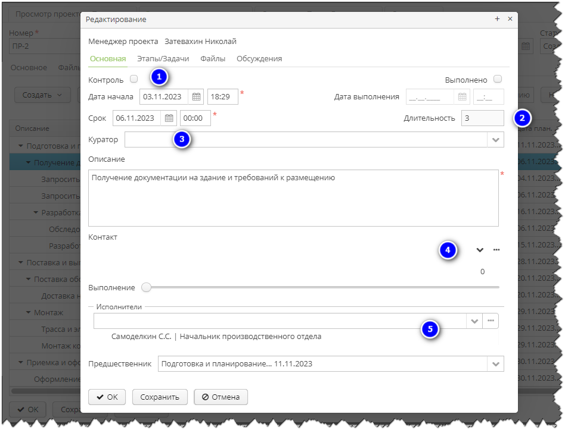This screenshot has width=568, height=433.
Task: Open the Файлы tab
Action: click(x=213, y=59)
